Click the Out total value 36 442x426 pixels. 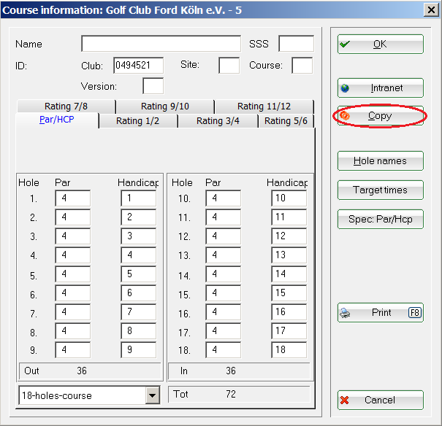[82, 371]
